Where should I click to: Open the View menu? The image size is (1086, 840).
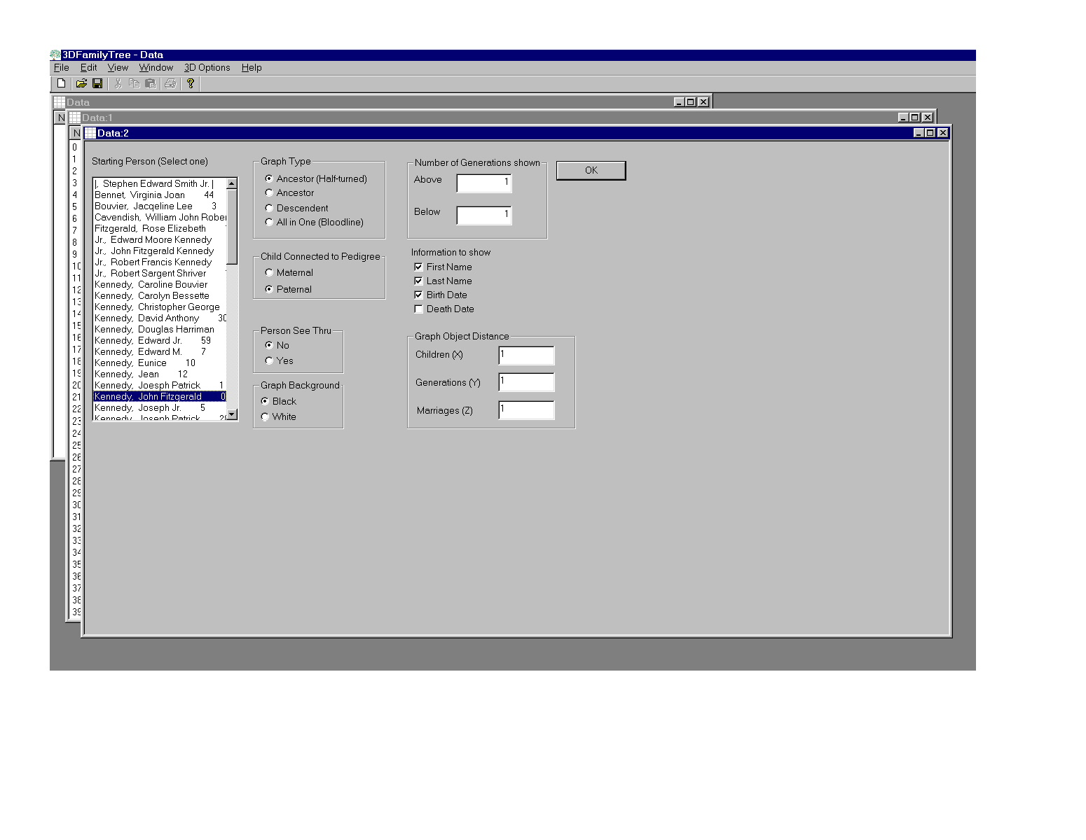(118, 68)
